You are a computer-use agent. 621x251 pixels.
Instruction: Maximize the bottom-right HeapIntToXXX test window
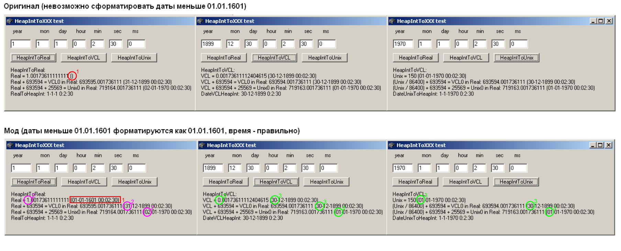(600, 145)
